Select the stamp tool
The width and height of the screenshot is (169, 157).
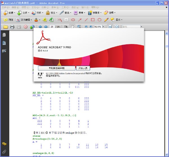(36, 20)
